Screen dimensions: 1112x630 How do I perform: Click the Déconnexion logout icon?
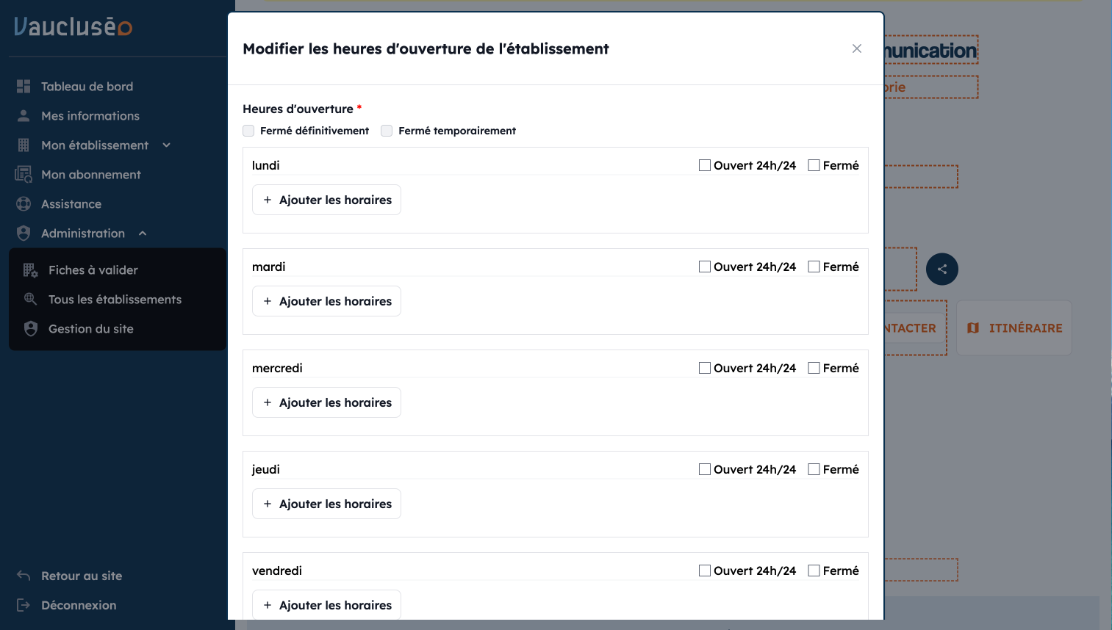(24, 605)
